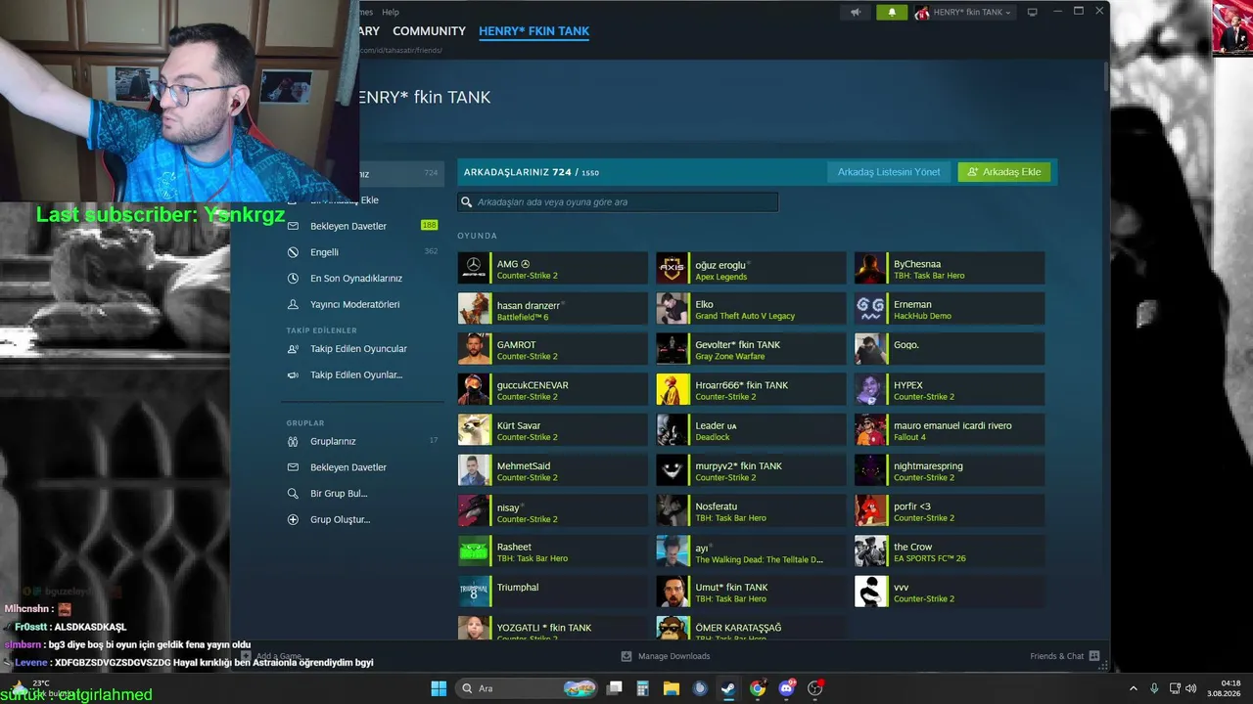The image size is (1253, 704).
Task: Switch Steam to Big Picture mode icon
Action: pyautogui.click(x=1032, y=12)
